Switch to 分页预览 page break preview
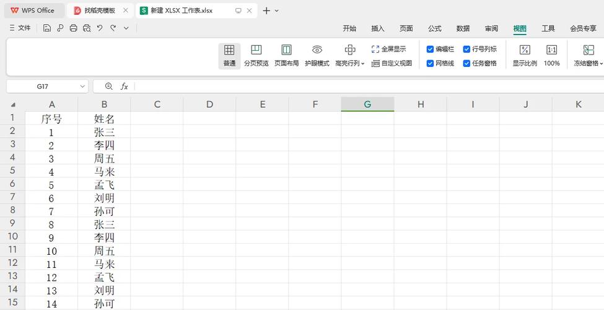The image size is (604, 310). (256, 56)
